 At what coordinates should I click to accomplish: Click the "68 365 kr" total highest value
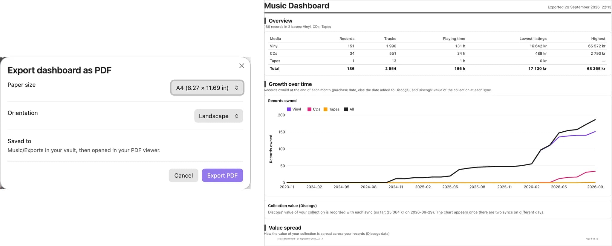pyautogui.click(x=596, y=69)
